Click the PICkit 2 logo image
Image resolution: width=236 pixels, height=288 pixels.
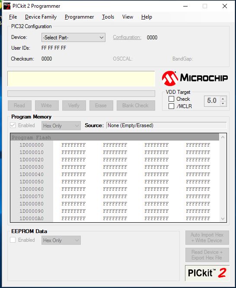(x=207, y=273)
